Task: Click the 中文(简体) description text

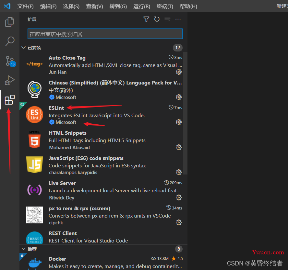Action: click(61, 90)
